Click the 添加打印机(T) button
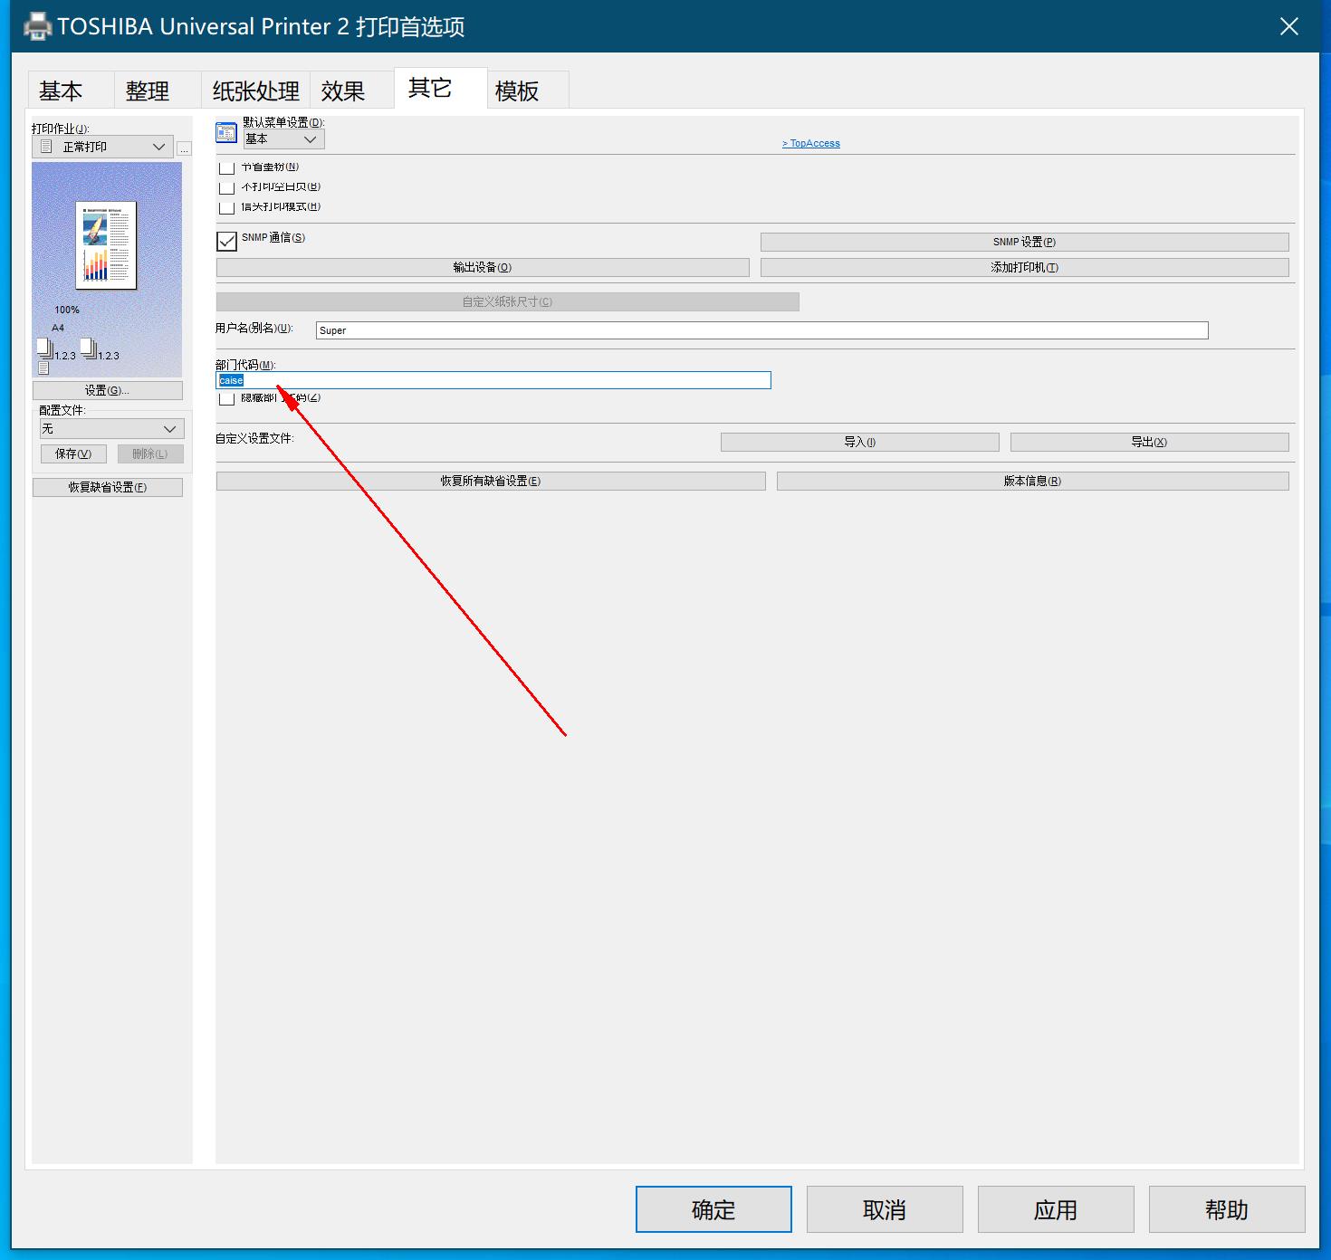The height and width of the screenshot is (1260, 1331). [1024, 267]
